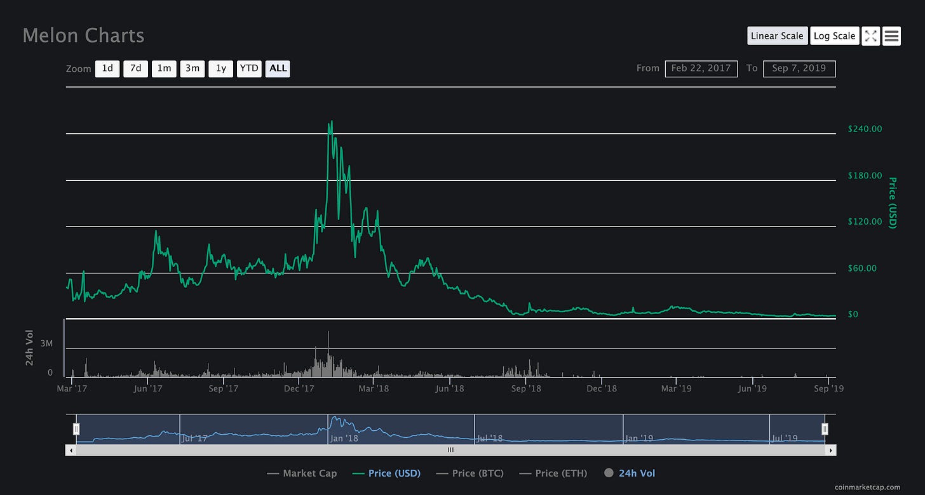This screenshot has width=925, height=495.
Task: Switch to Linear Scale
Action: click(x=777, y=36)
